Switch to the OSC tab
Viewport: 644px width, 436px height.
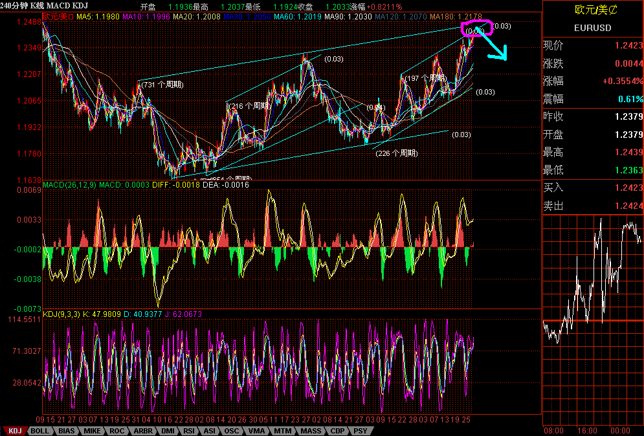231,431
